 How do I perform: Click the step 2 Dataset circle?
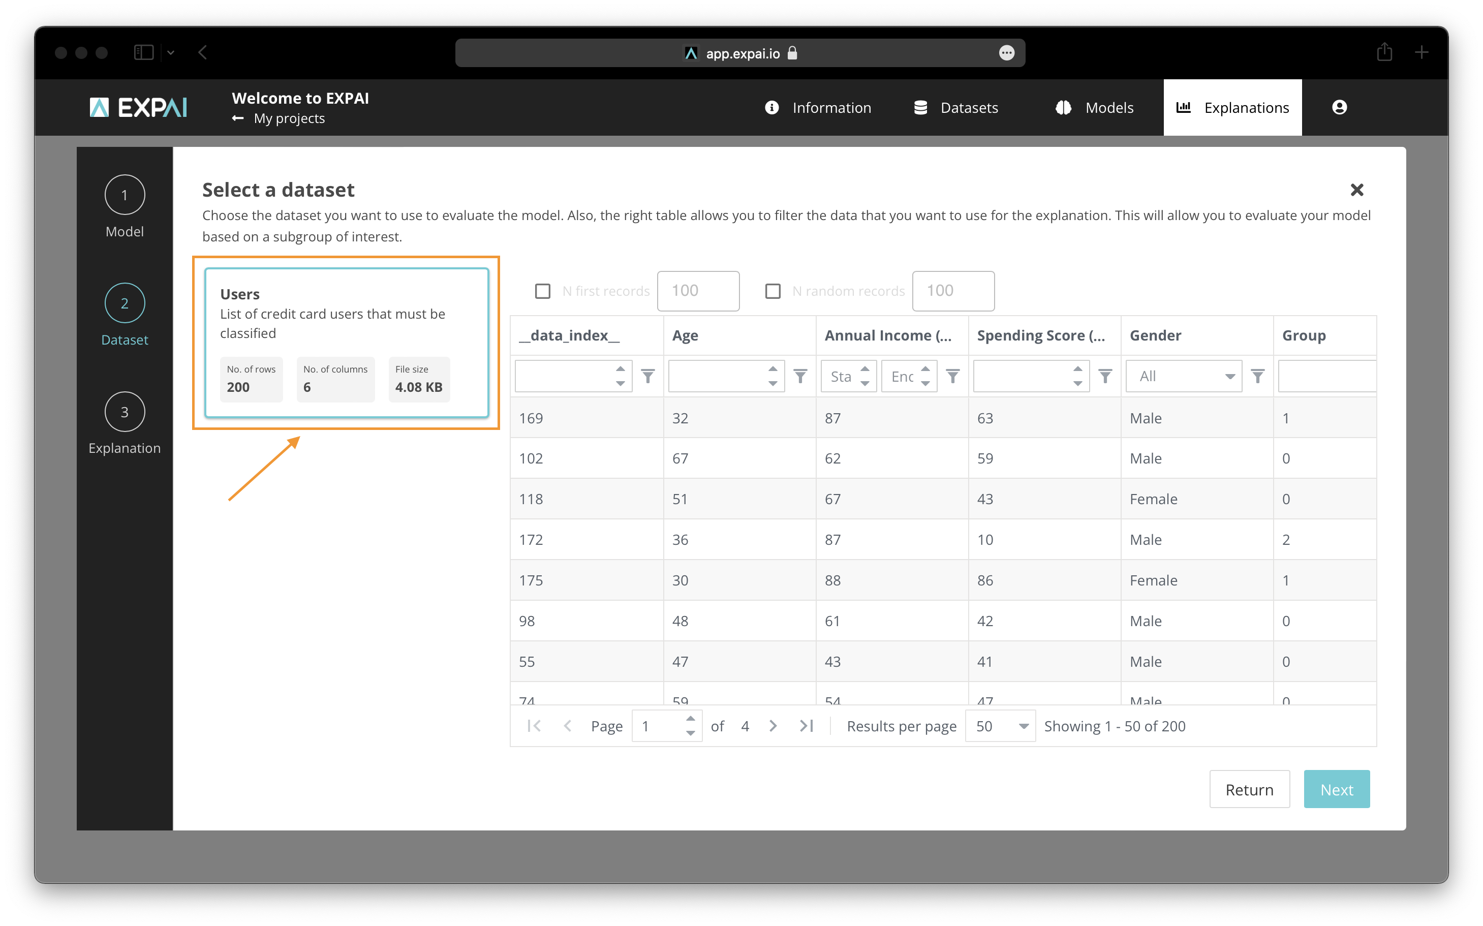[x=125, y=303]
